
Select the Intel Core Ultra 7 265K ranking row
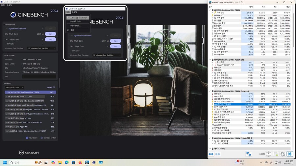[x=30, y=92]
